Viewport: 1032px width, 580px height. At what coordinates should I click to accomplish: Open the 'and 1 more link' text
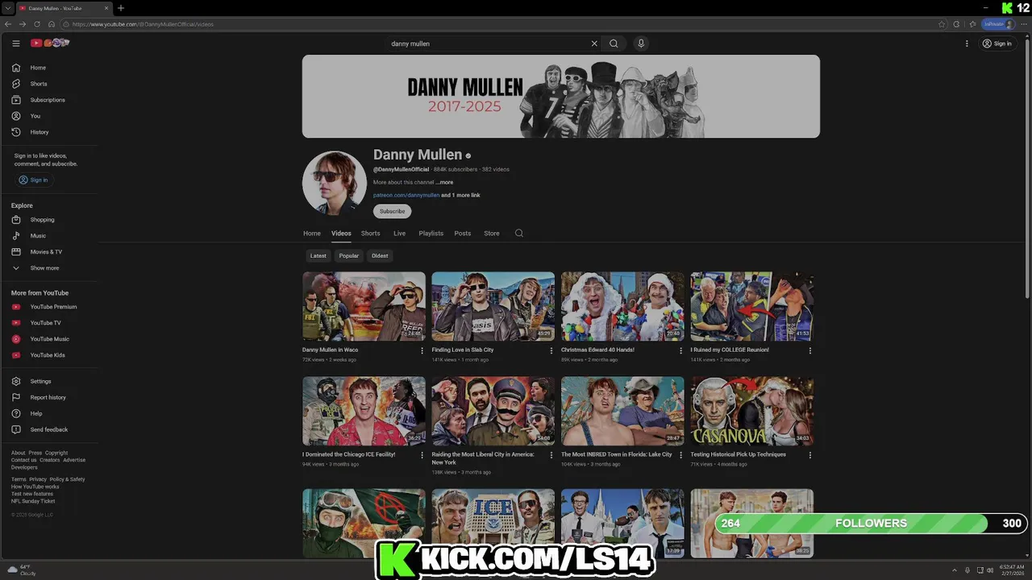point(460,195)
